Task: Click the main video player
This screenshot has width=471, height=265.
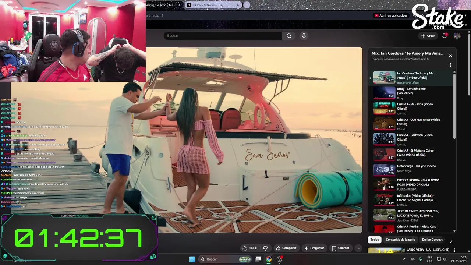Action: (x=254, y=140)
